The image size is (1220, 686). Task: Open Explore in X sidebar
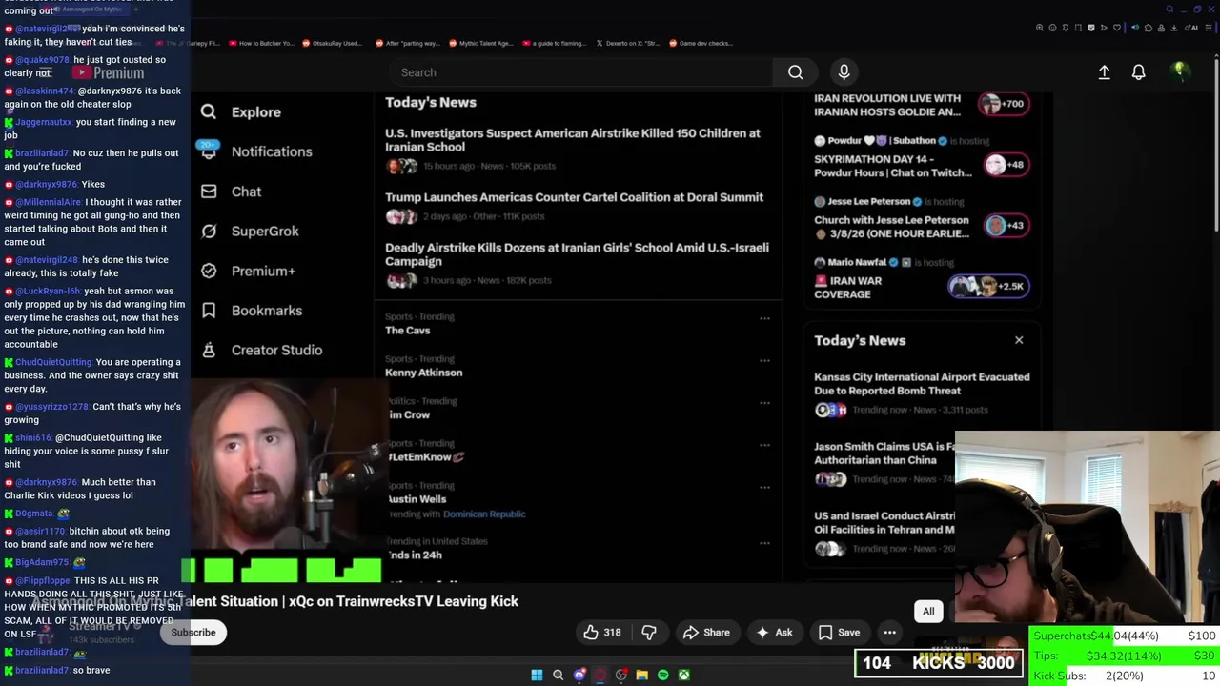tap(241, 111)
